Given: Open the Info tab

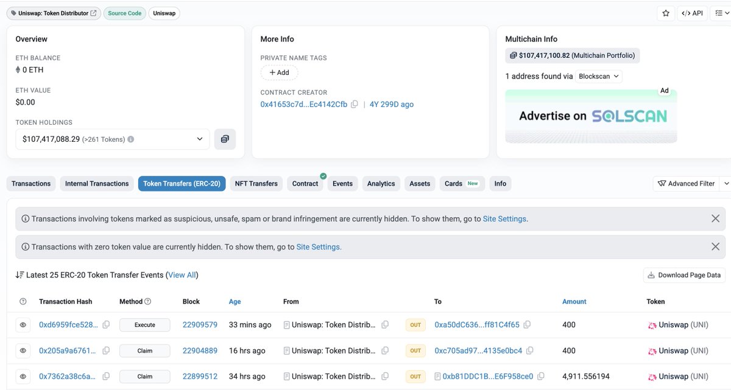Looking at the screenshot, I should click(x=500, y=184).
